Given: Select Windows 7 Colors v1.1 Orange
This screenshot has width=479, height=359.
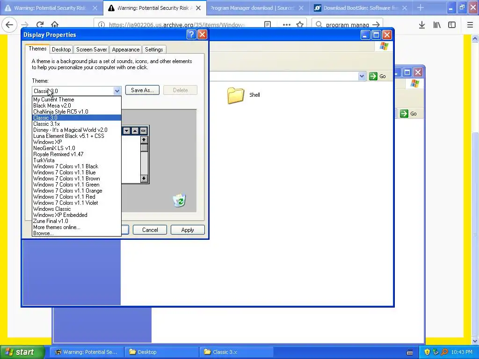Looking at the screenshot, I should (x=77, y=191).
